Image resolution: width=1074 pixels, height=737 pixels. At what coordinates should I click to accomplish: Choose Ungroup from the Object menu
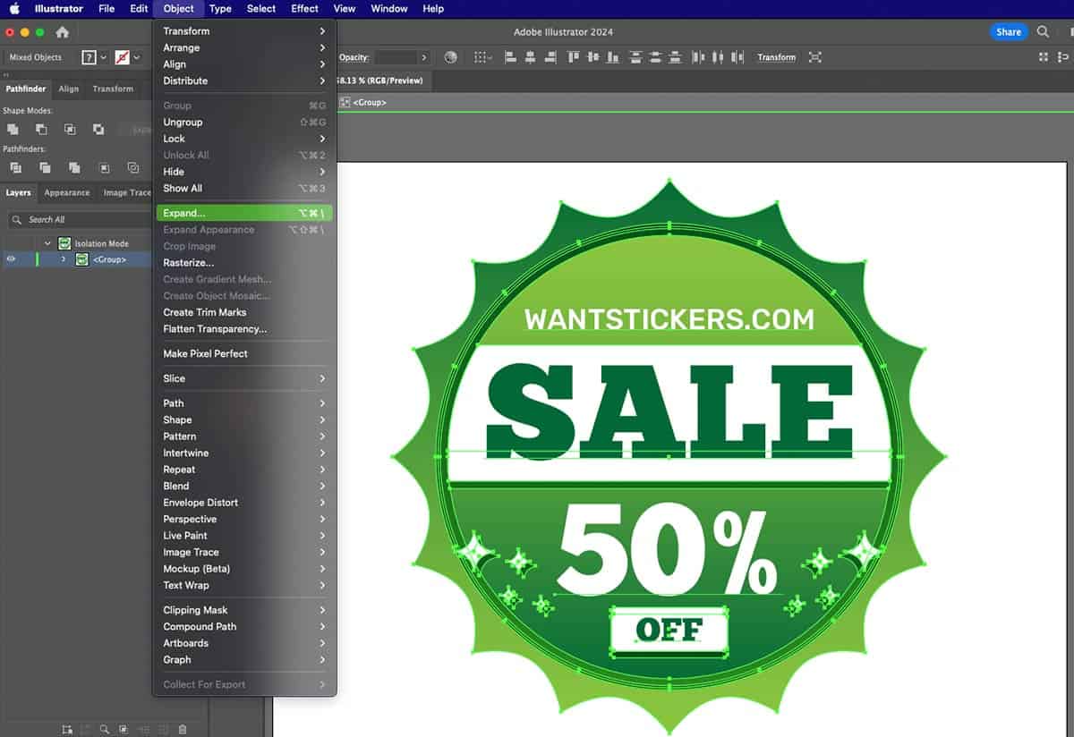(x=243, y=122)
